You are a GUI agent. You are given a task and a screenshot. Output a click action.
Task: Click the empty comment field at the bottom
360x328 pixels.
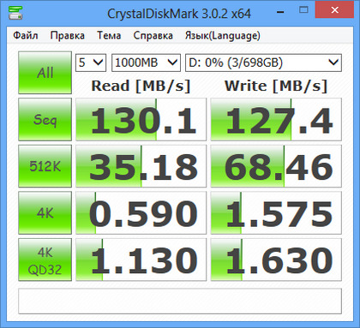click(x=180, y=301)
